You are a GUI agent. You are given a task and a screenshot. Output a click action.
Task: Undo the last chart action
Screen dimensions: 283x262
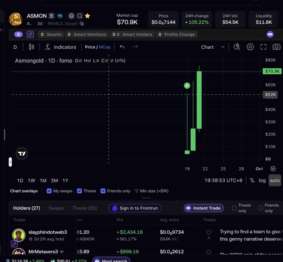click(x=122, y=47)
